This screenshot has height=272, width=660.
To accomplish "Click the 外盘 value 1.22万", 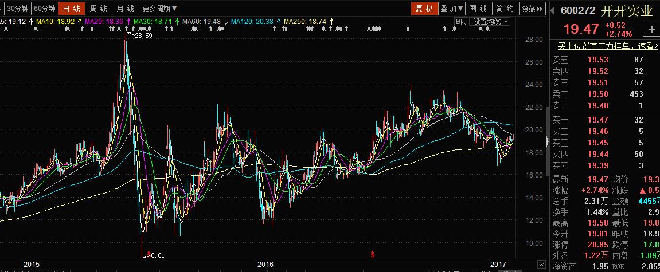I will [596, 255].
